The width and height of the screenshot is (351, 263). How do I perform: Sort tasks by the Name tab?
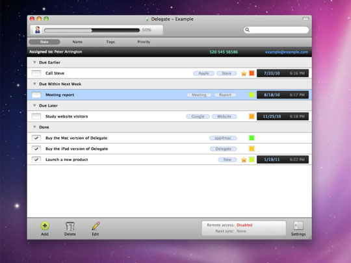[x=77, y=42]
